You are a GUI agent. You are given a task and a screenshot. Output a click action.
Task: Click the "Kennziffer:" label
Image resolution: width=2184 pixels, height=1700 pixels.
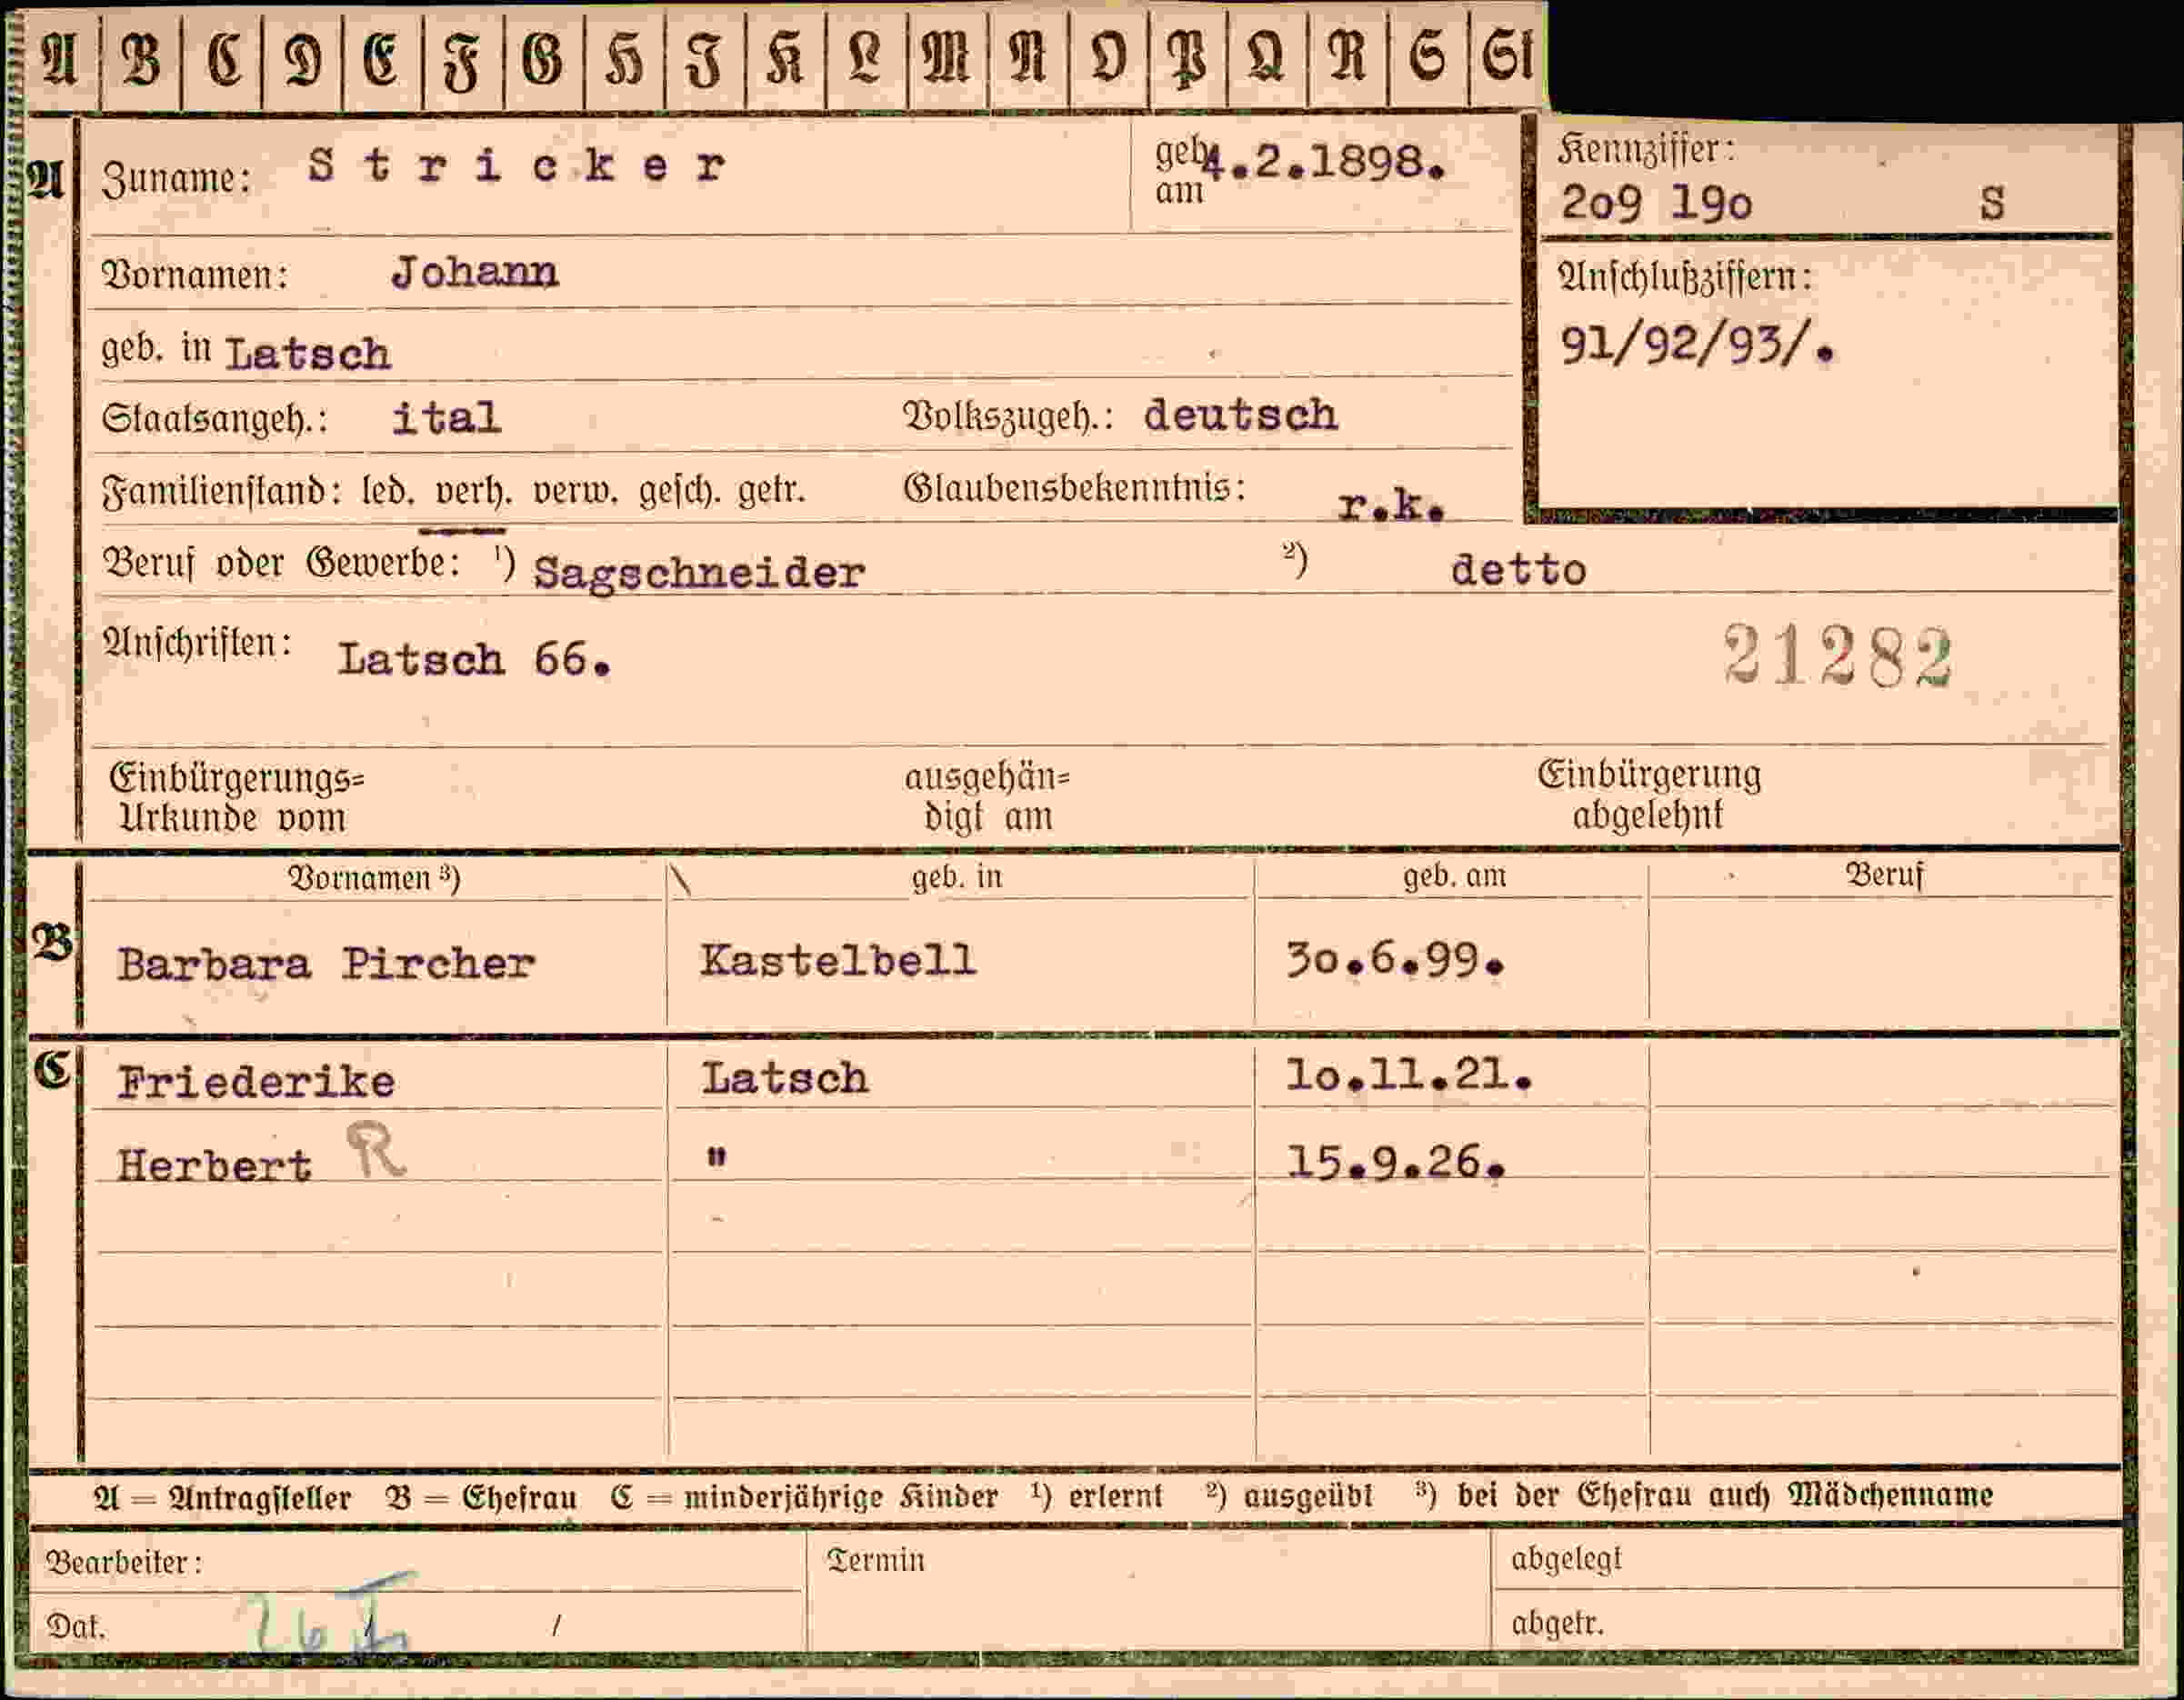pos(1646,150)
